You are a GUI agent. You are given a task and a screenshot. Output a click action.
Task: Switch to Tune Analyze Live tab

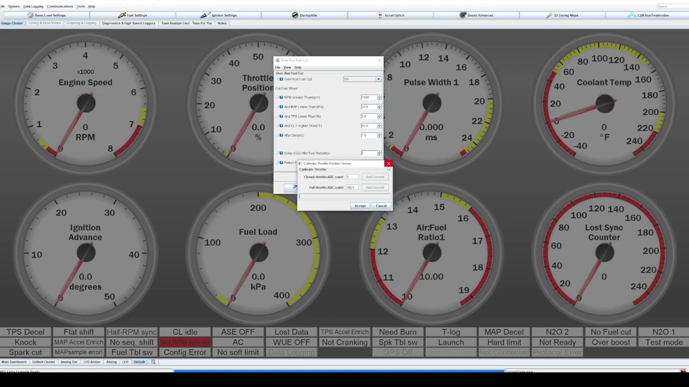(x=187, y=23)
